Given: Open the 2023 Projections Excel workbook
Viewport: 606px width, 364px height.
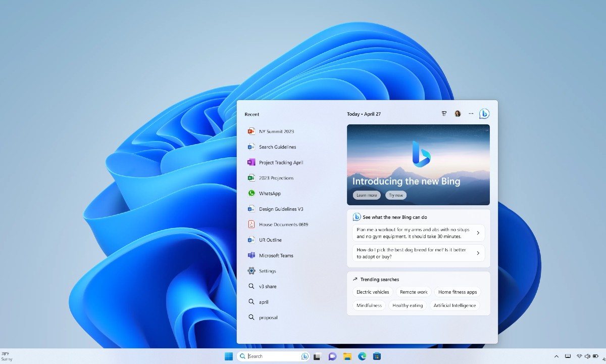Looking at the screenshot, I should pyautogui.click(x=276, y=178).
